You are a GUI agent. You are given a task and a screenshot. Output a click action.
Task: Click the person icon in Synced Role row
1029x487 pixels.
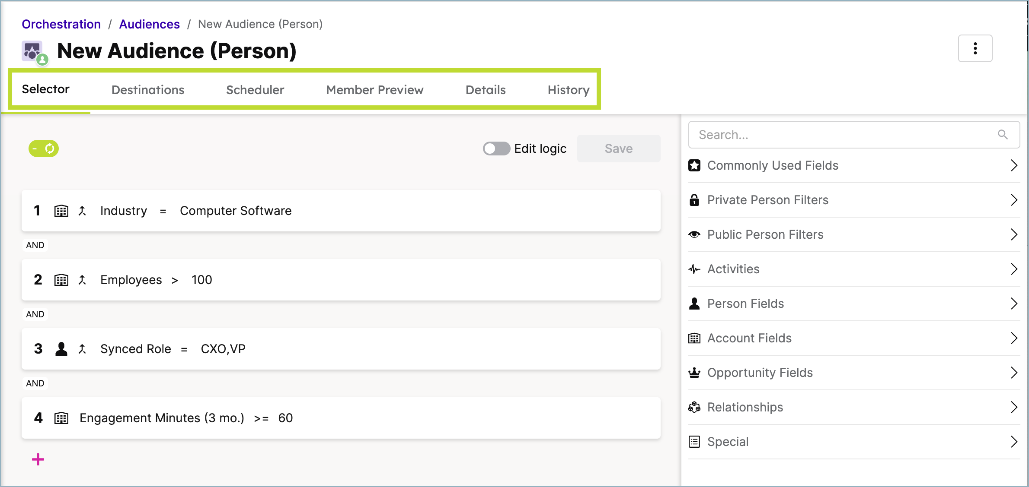(x=61, y=349)
